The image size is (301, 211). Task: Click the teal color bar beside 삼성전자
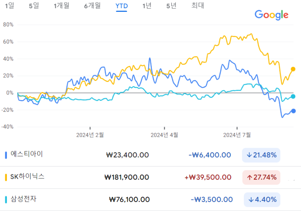point(6,200)
